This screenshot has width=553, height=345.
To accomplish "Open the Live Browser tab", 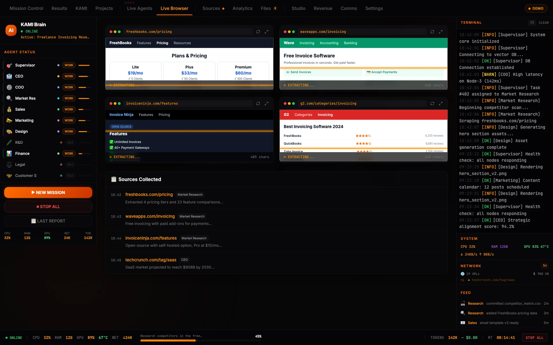I will (x=174, y=8).
